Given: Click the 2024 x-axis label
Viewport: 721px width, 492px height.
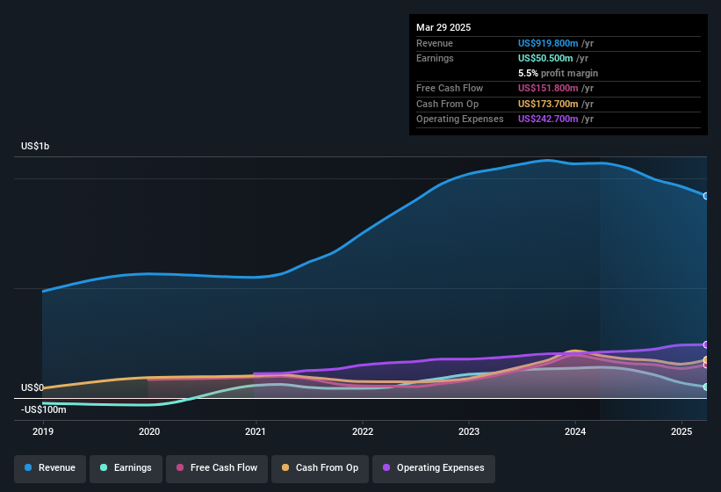Looking at the screenshot, I should pos(574,431).
